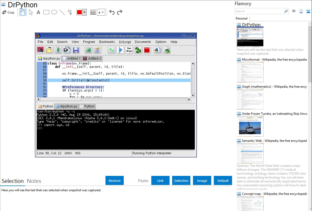Screen dimensions: 312x211
Task: Select the drpython.py editor tab
Action: [49, 59]
